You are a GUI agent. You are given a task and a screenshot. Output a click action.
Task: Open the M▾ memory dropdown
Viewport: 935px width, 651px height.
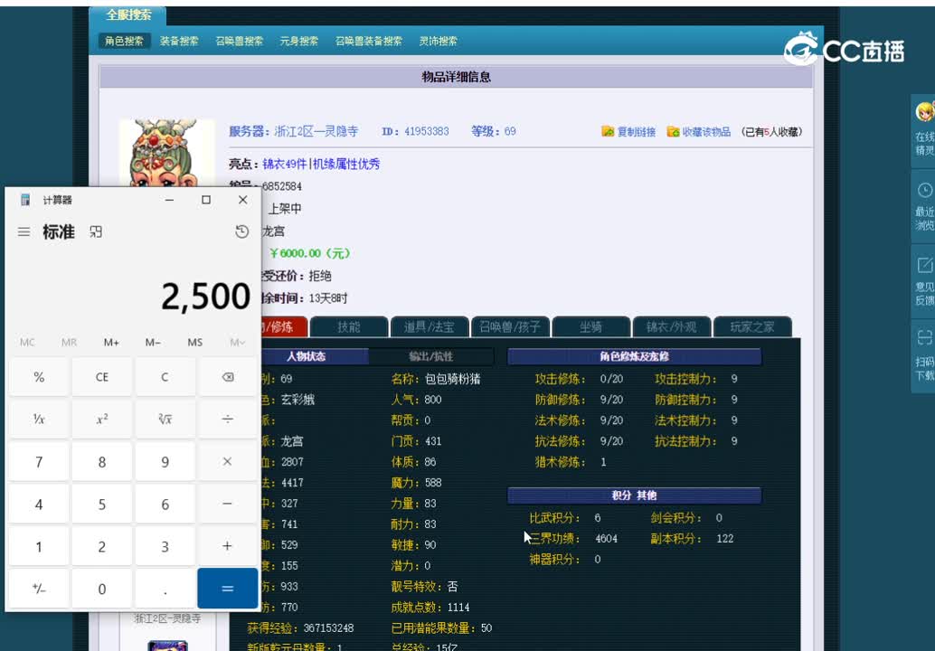pos(237,342)
